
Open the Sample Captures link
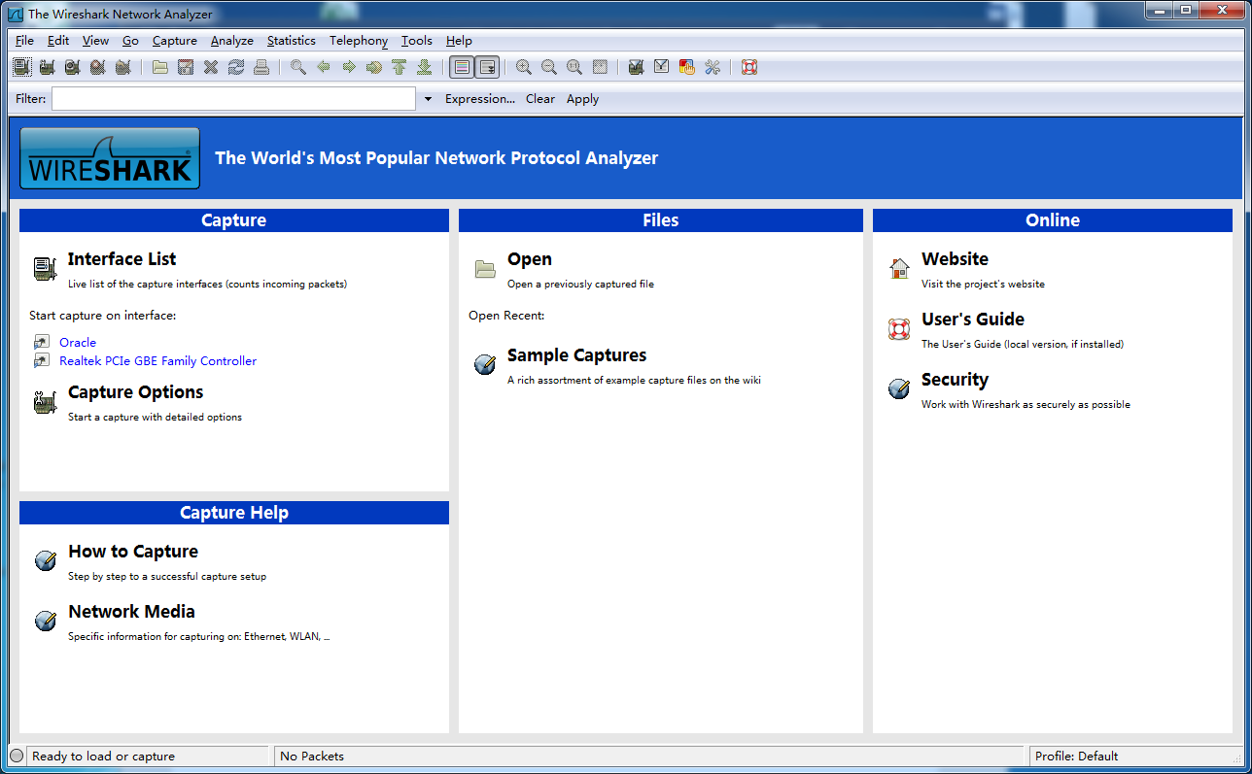click(576, 355)
